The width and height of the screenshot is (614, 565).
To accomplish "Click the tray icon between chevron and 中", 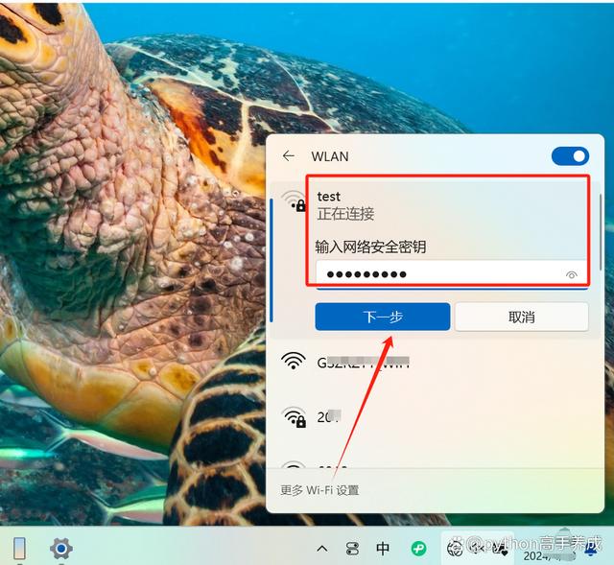I will tap(352, 549).
